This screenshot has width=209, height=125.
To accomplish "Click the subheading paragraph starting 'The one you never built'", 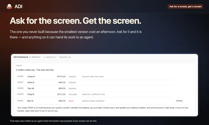I will (76, 34).
